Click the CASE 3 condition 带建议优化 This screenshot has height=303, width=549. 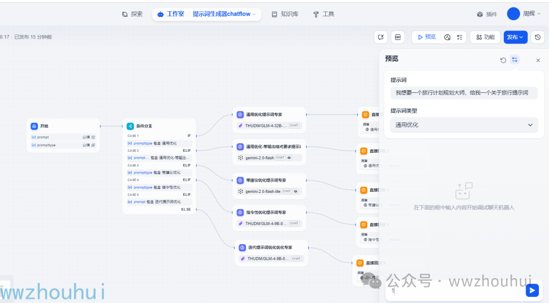click(159, 173)
